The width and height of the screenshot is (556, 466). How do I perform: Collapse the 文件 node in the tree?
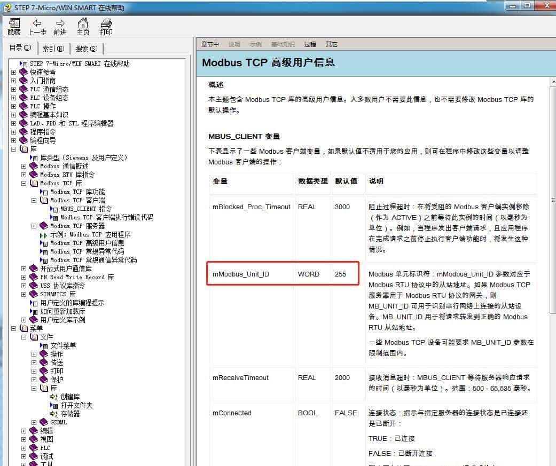pyautogui.click(x=24, y=337)
